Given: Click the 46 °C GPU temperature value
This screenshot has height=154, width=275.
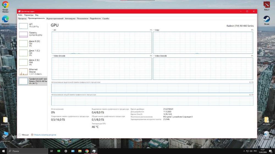Looking at the screenshot, I should point(95,127).
